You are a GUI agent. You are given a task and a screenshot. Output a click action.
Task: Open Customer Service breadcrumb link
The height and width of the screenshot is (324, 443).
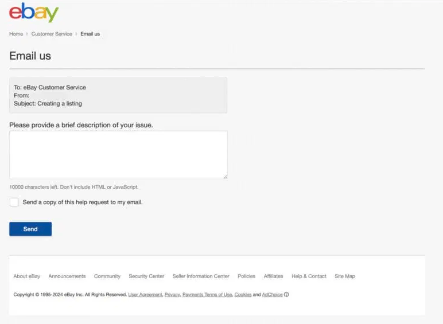click(x=52, y=34)
